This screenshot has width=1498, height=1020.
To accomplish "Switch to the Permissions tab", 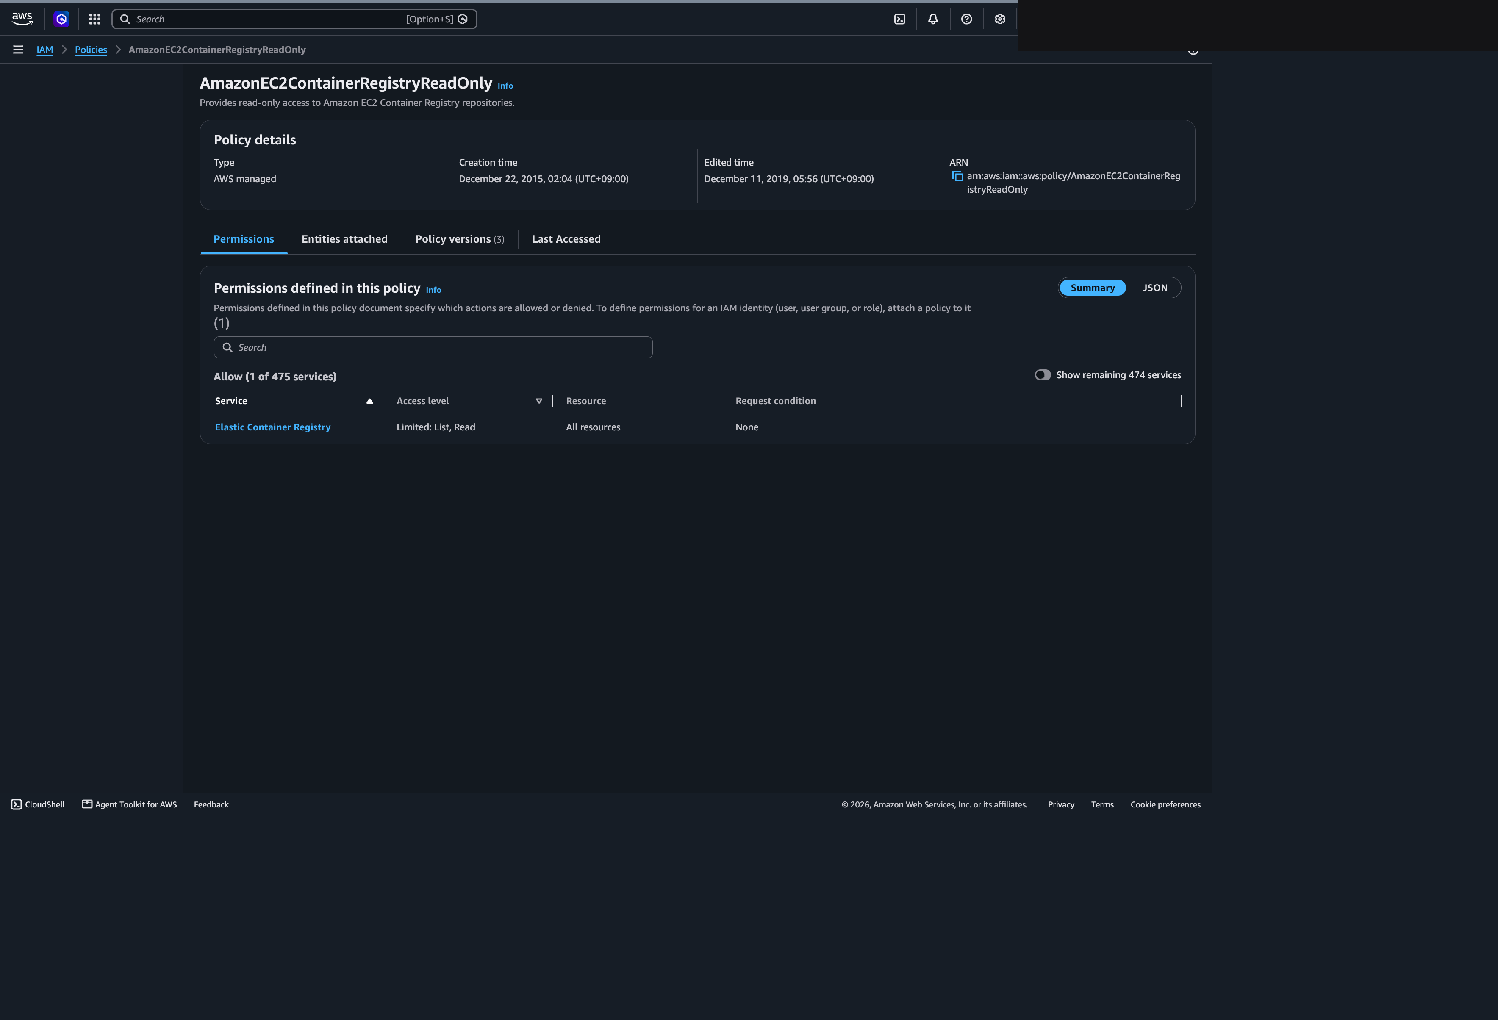I will pos(244,239).
